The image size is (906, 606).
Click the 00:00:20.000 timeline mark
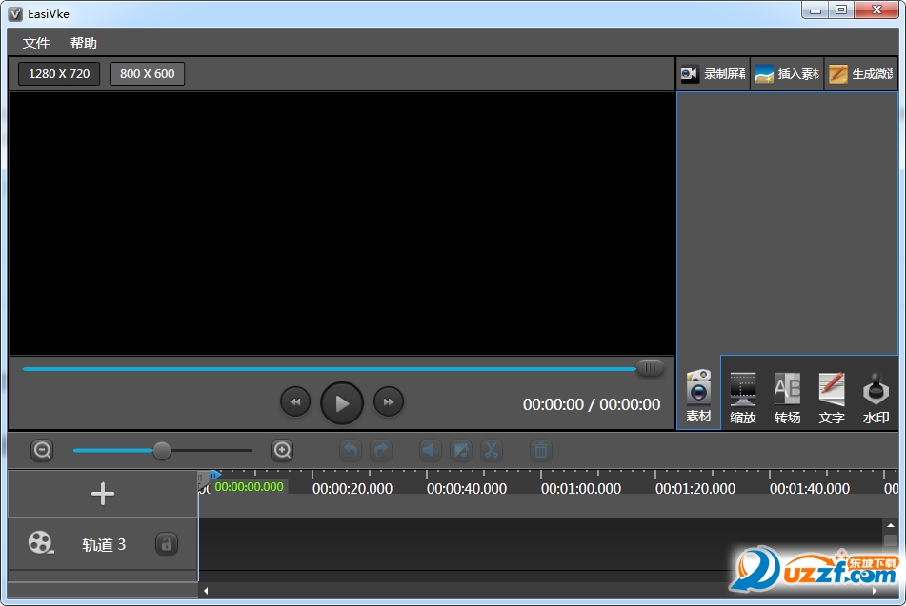click(x=352, y=489)
